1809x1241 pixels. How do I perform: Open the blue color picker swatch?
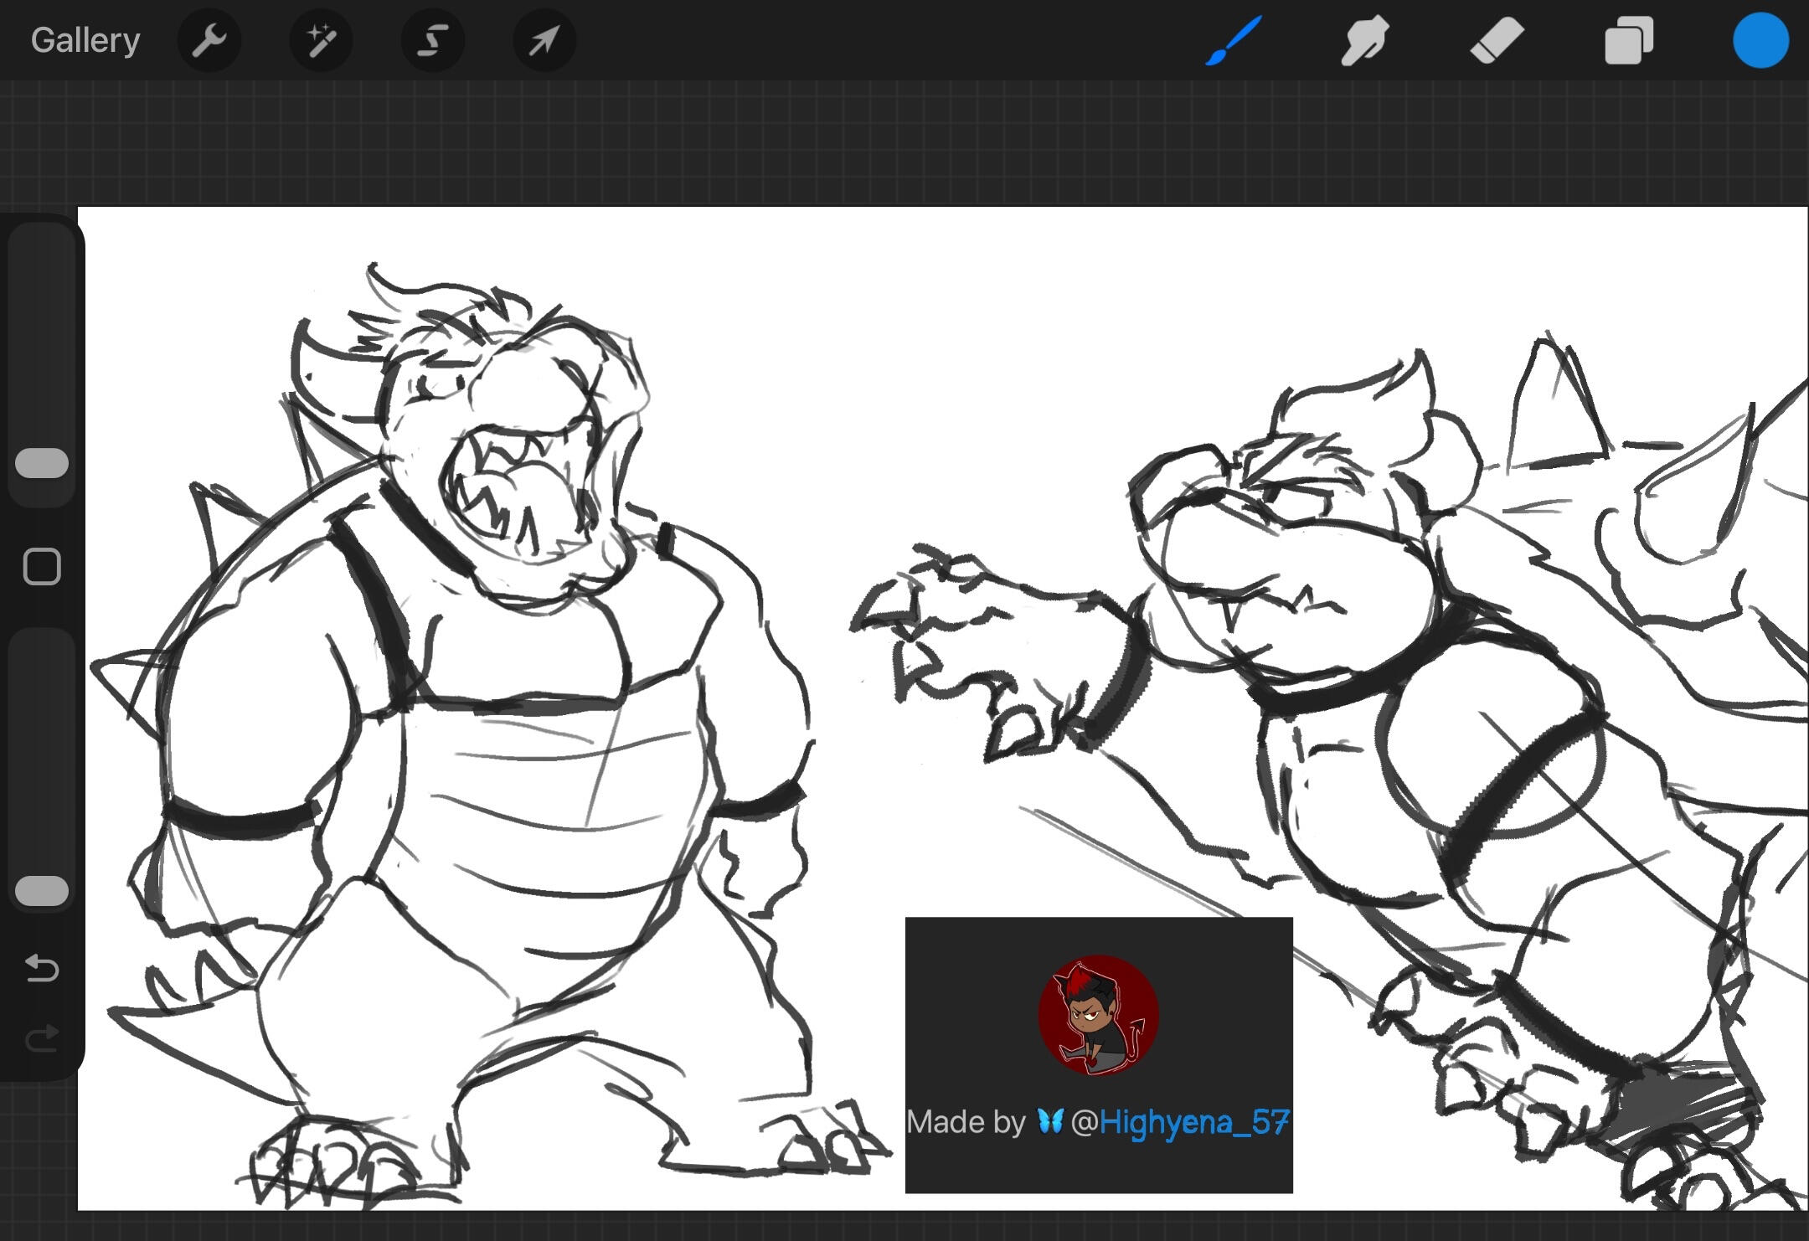(x=1760, y=40)
